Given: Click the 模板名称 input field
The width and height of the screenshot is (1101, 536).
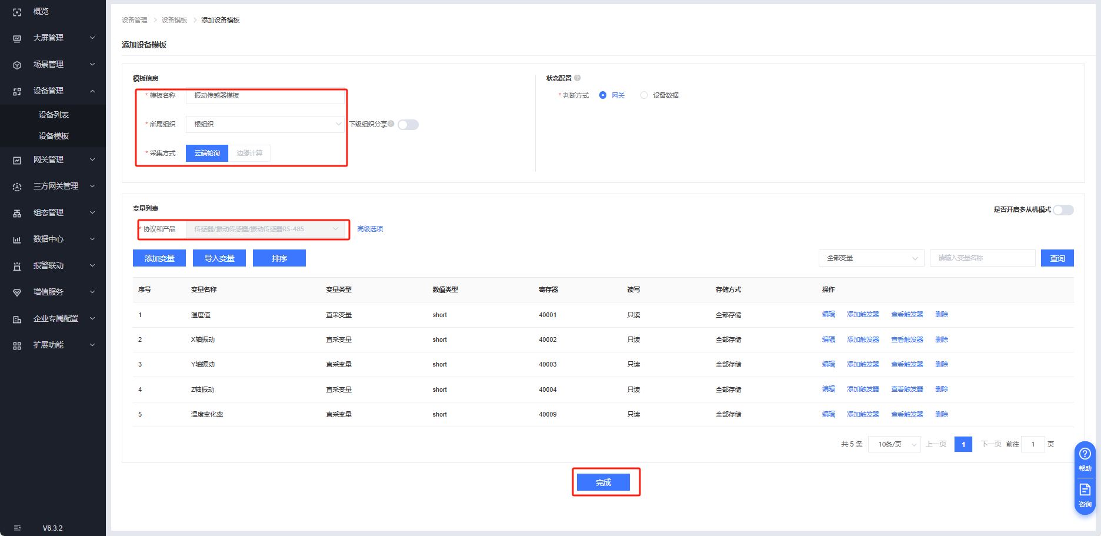Looking at the screenshot, I should pyautogui.click(x=265, y=96).
